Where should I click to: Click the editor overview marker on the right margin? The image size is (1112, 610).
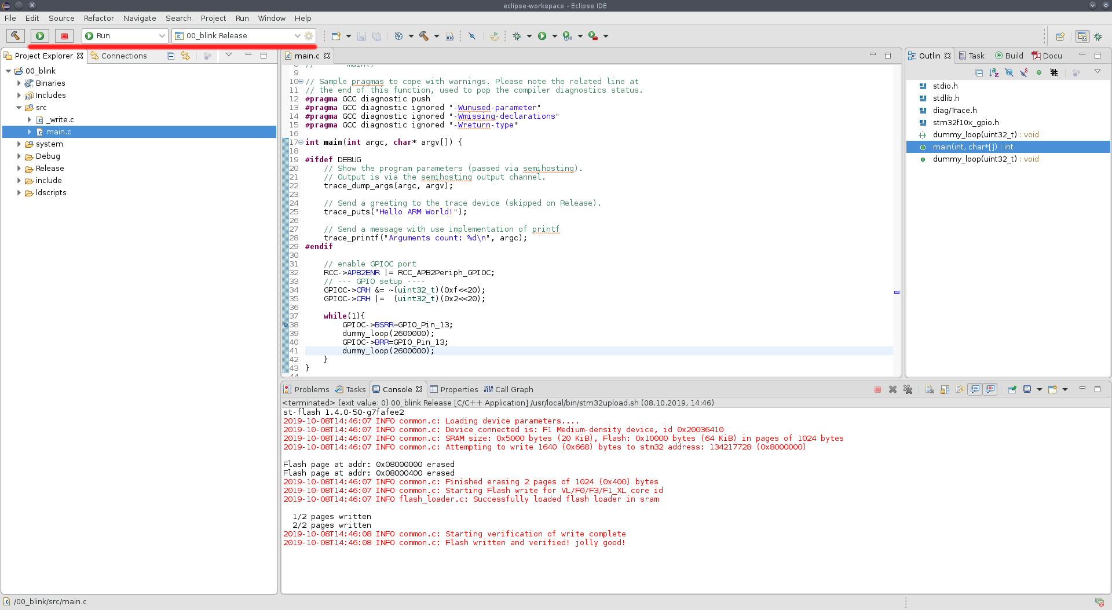[896, 293]
